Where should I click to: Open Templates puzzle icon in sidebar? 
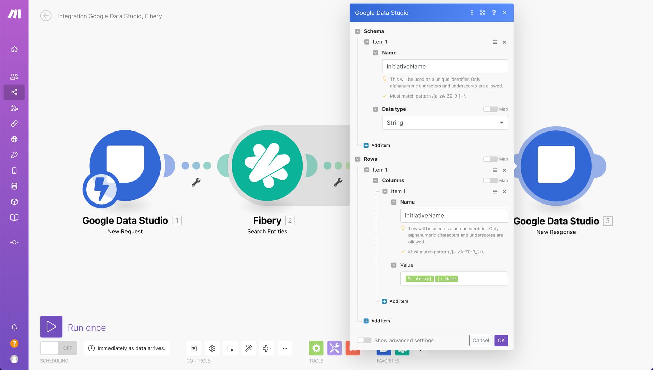[x=14, y=108]
